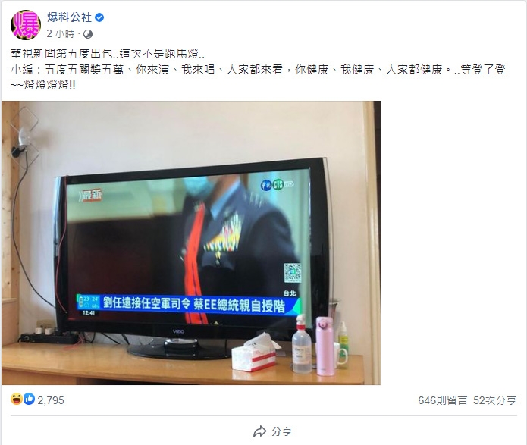
Task: Click the blue news headline banner in photo
Action: pyautogui.click(x=188, y=304)
